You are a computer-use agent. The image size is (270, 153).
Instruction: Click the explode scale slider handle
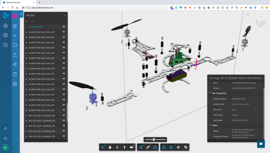pos(154,140)
